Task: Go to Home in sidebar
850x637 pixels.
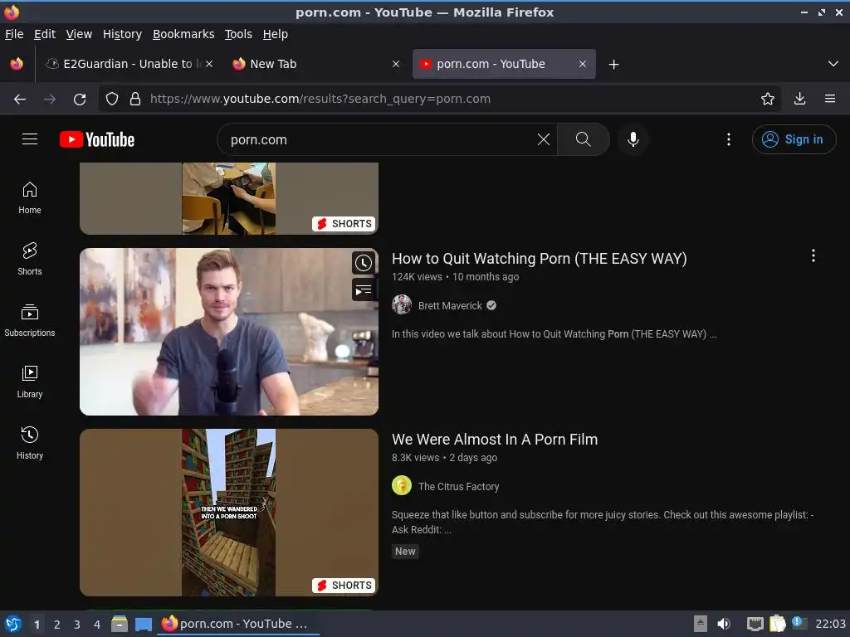Action: pos(30,198)
